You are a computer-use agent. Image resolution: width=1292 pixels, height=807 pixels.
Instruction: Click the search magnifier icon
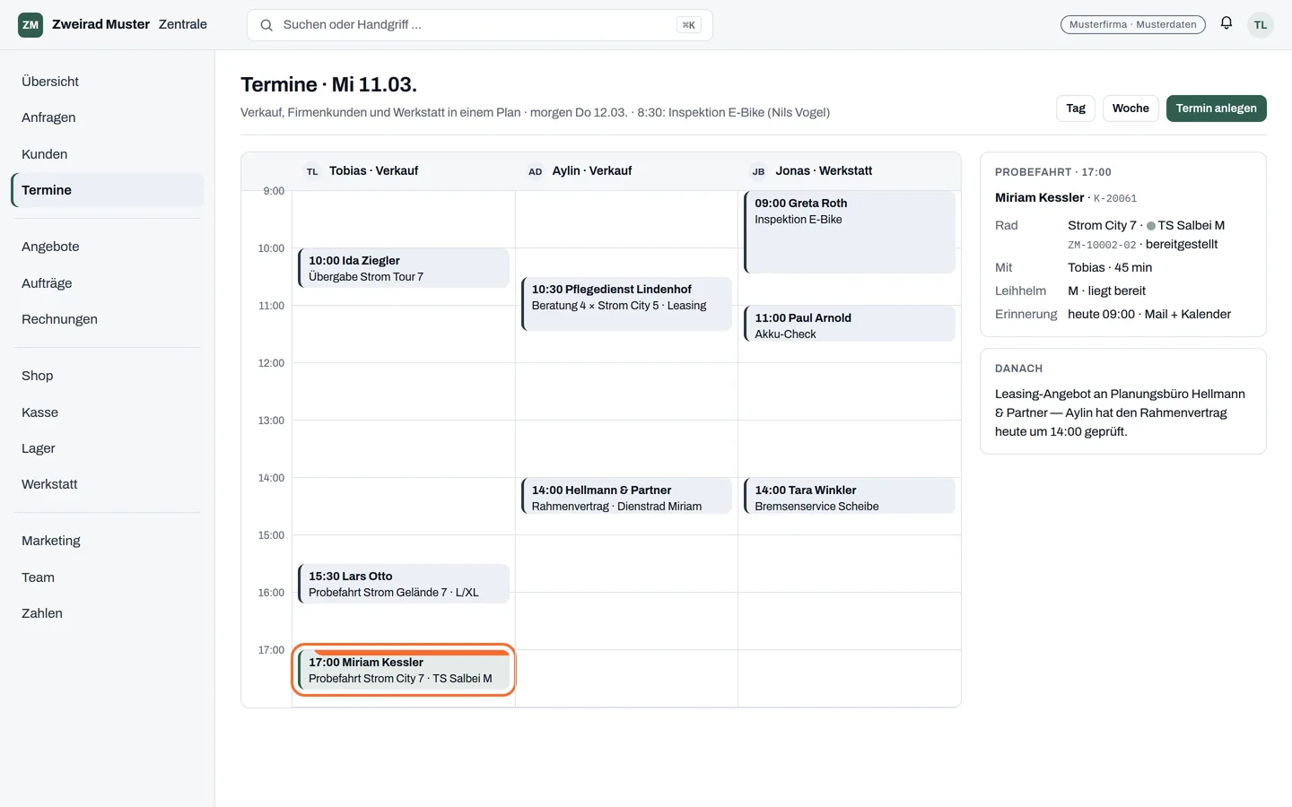click(266, 25)
